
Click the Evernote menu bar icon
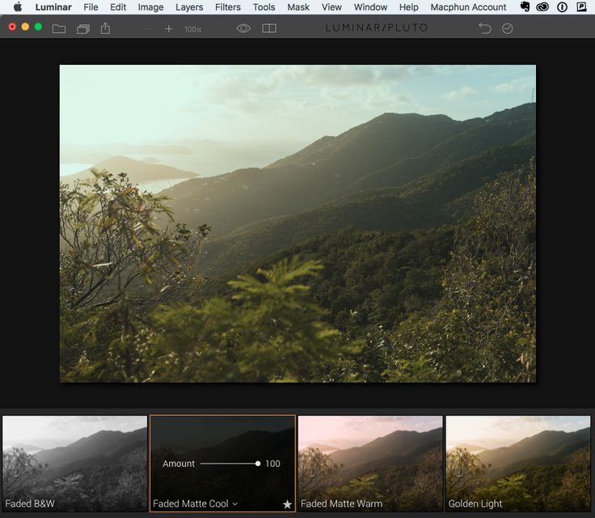(525, 6)
